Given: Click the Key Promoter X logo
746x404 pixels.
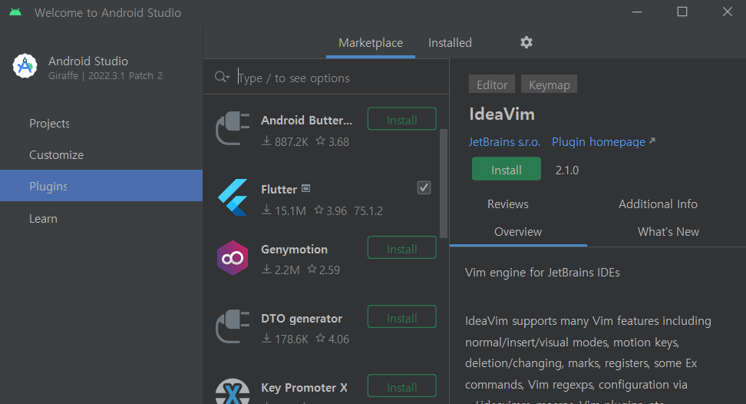Looking at the screenshot, I should [x=233, y=391].
